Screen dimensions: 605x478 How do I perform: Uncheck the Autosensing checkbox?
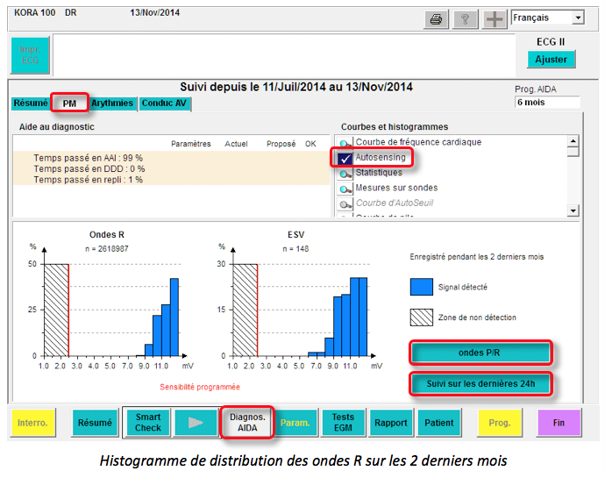point(345,158)
